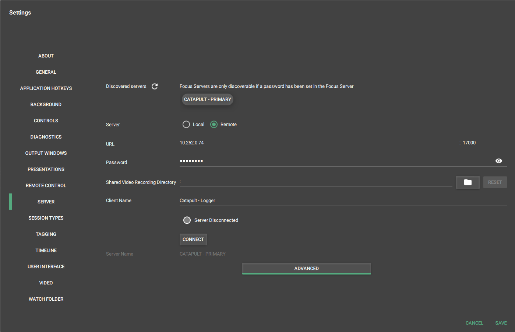515x332 pixels.
Task: Open the General settings tab
Action: [46, 72]
